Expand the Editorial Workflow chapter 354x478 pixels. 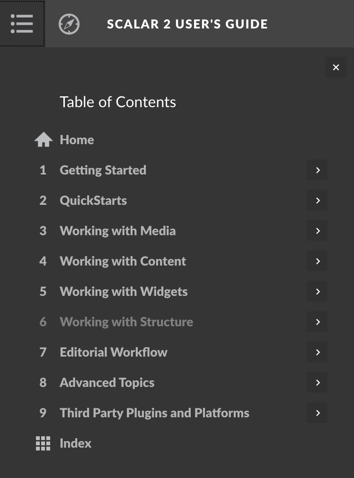(x=317, y=352)
